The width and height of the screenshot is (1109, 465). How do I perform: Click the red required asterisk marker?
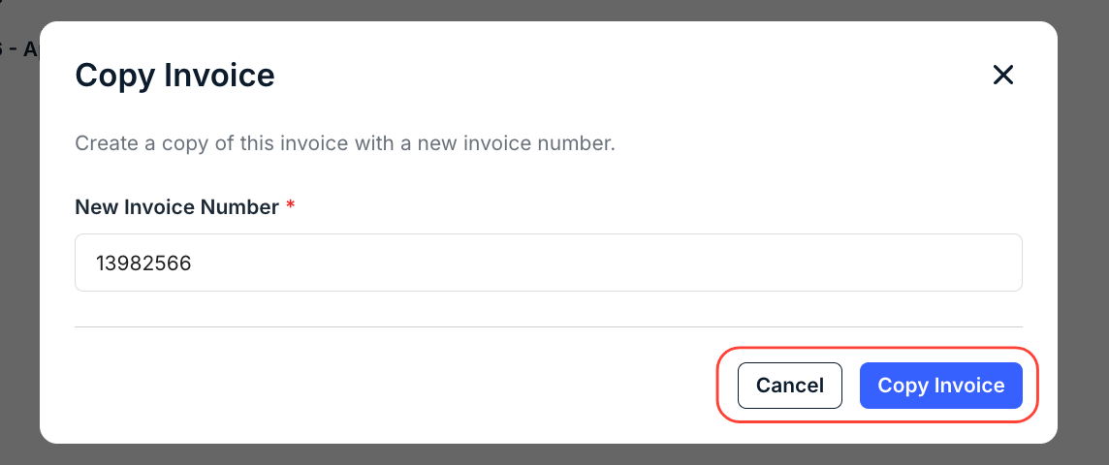(x=290, y=205)
